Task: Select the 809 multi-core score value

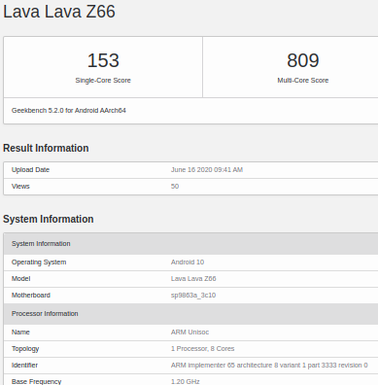Action: 303,60
